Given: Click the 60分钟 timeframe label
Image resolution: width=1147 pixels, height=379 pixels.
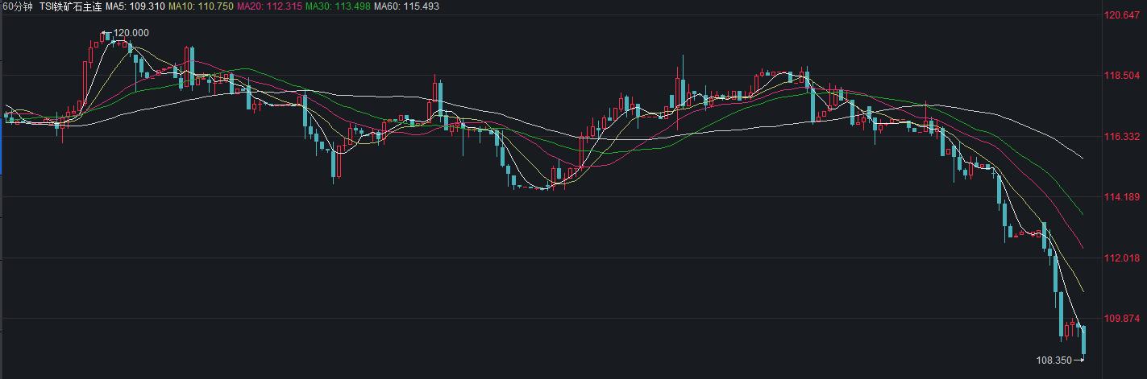Looking at the screenshot, I should tap(17, 6).
